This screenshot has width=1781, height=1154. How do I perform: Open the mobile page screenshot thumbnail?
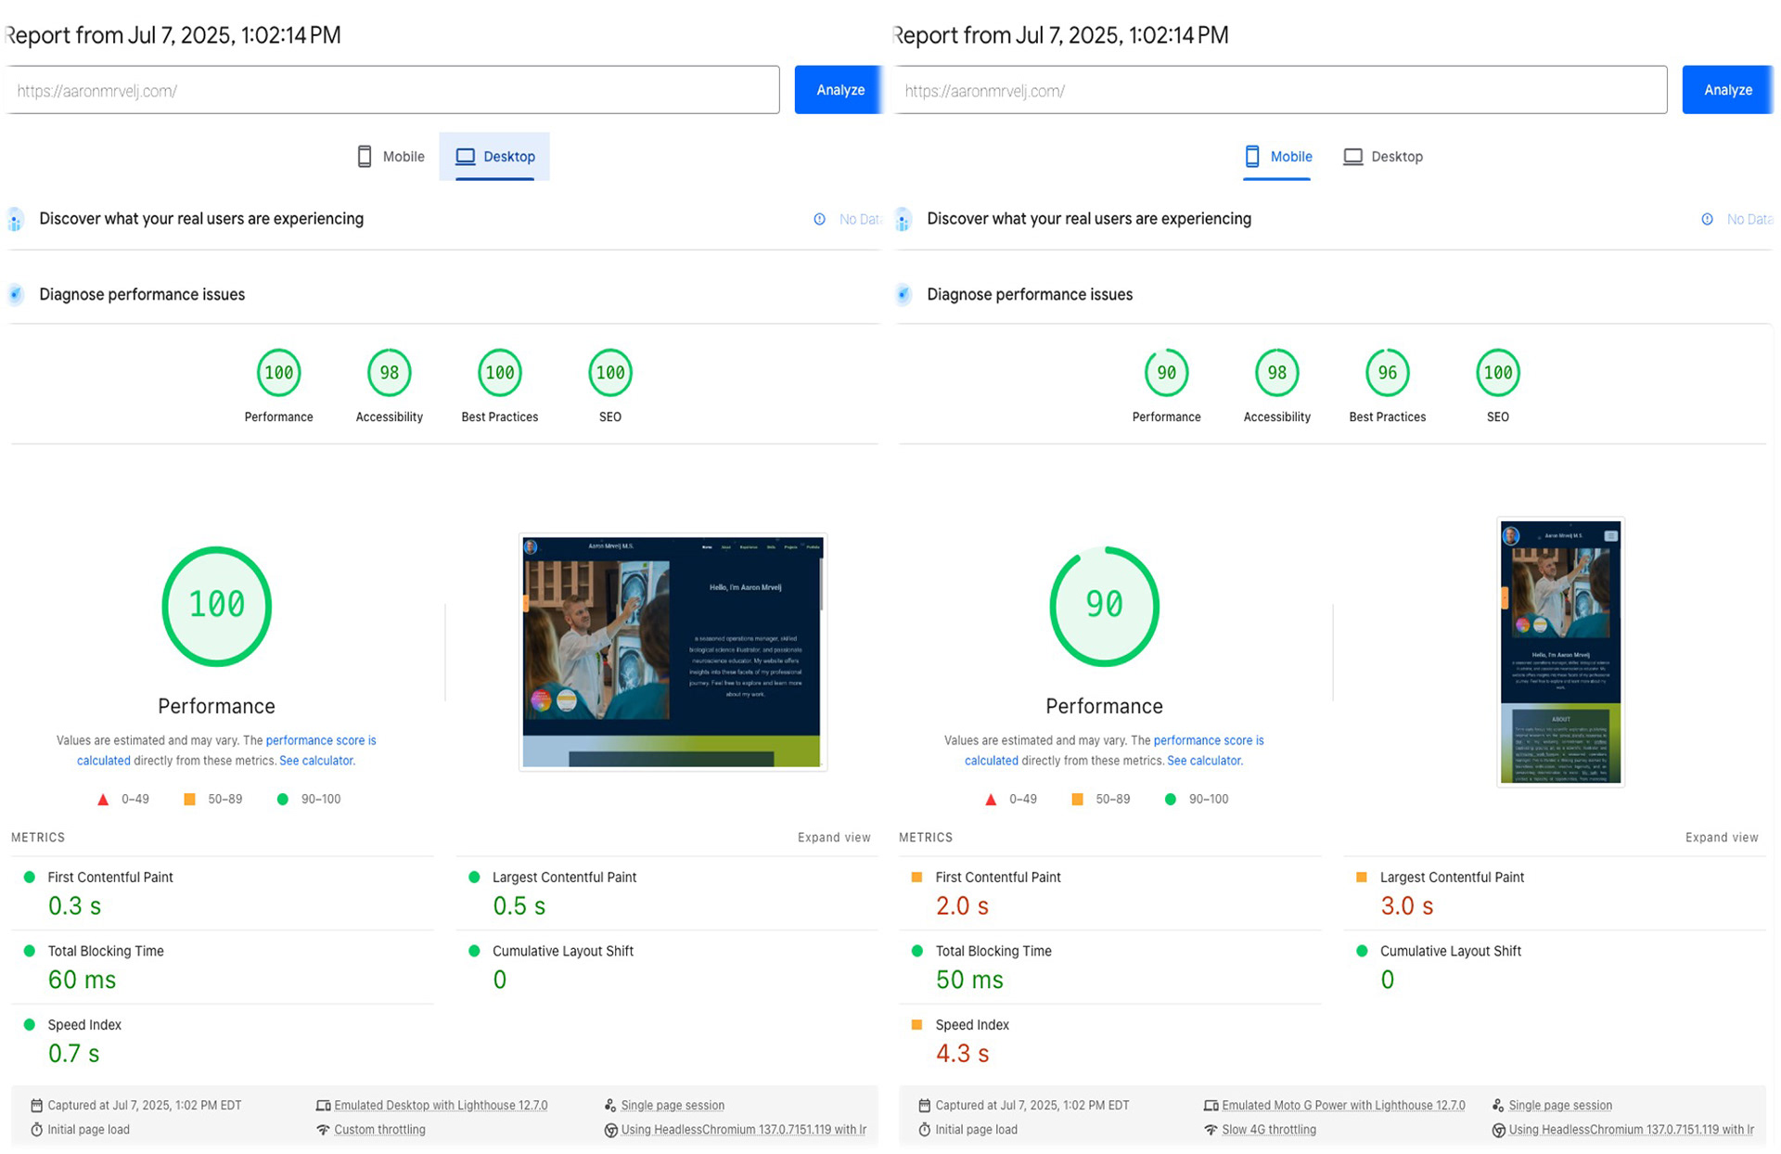(x=1560, y=651)
